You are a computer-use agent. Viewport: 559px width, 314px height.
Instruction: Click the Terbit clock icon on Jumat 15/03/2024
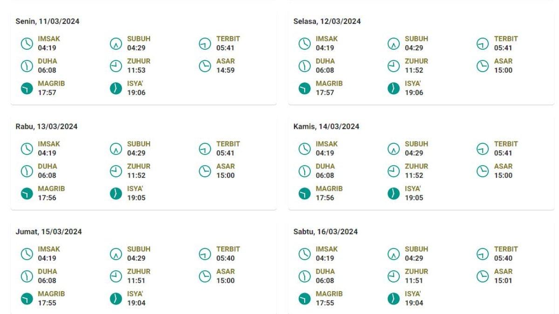pyautogui.click(x=205, y=254)
